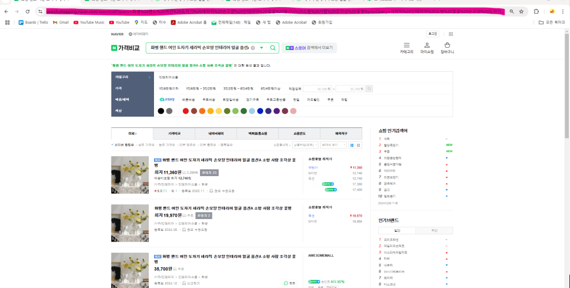Open the 마이쇼핑 person icon
This screenshot has height=288, width=570.
[427, 45]
